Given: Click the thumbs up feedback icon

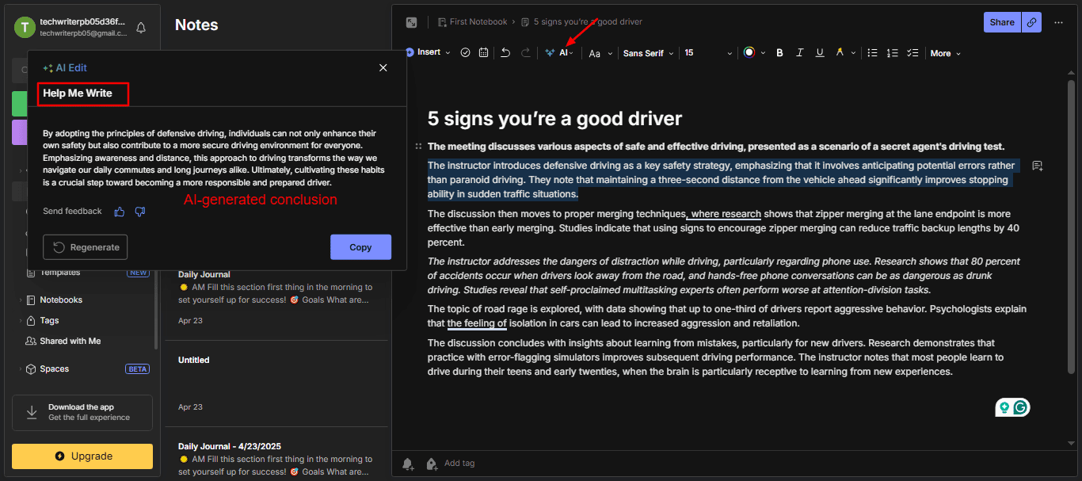Looking at the screenshot, I should 120,212.
